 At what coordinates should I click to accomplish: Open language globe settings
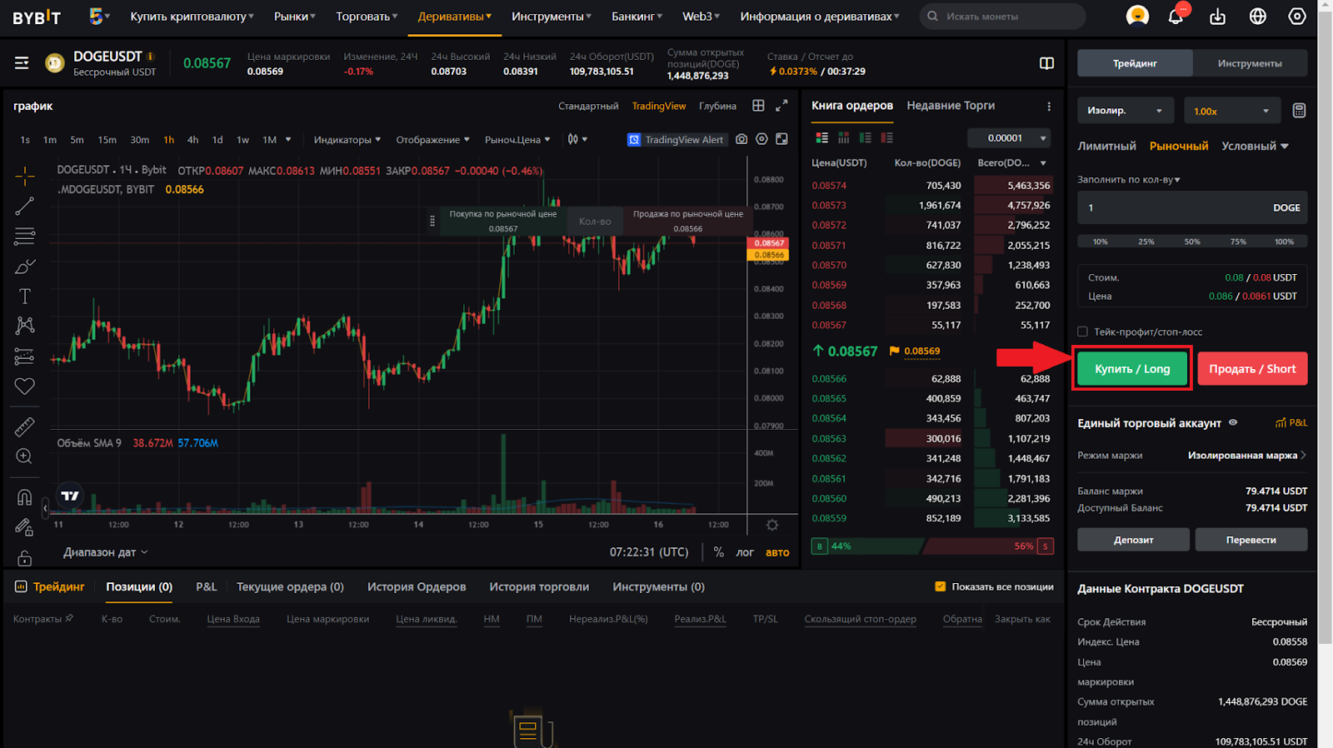tap(1257, 17)
